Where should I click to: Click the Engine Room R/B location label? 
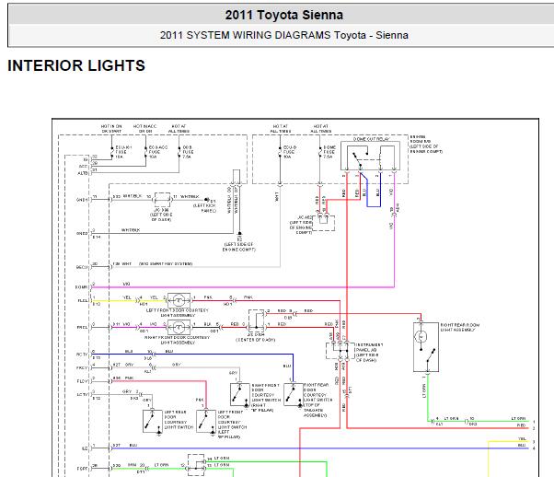pos(426,145)
